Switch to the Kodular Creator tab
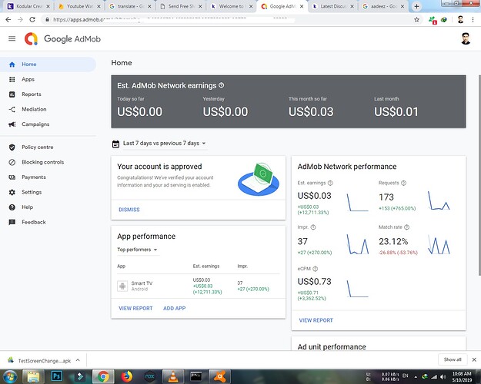Viewport: 481px width, 384px height. click(x=28, y=6)
